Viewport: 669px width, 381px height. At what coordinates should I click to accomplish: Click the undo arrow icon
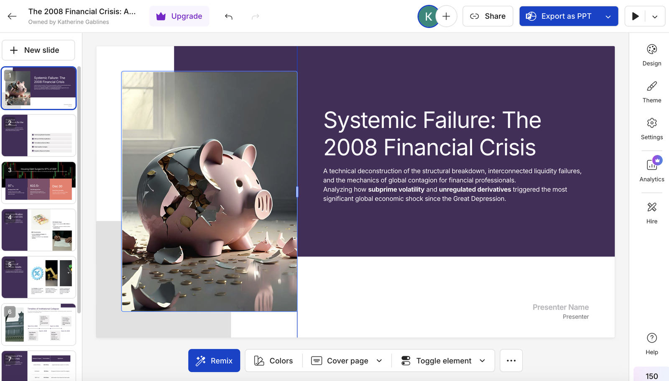229,16
